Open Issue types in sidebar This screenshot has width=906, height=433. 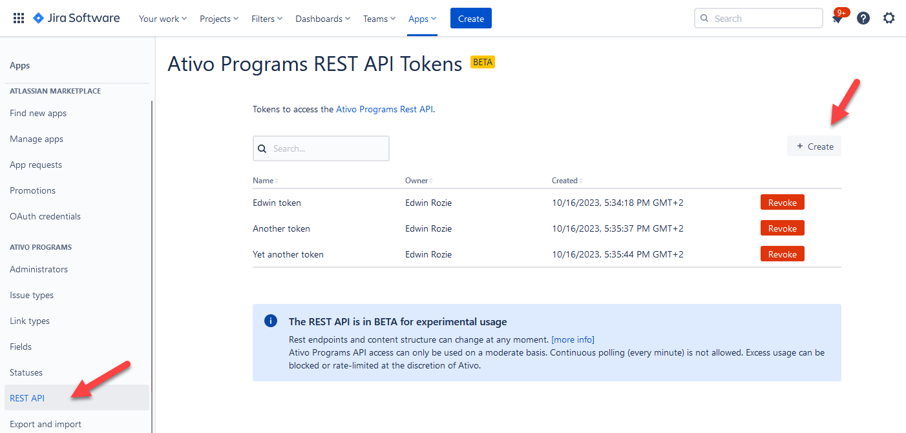coord(32,295)
